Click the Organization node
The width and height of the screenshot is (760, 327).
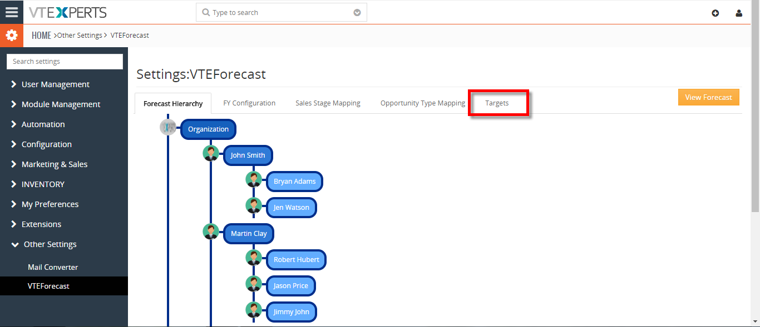coord(208,129)
